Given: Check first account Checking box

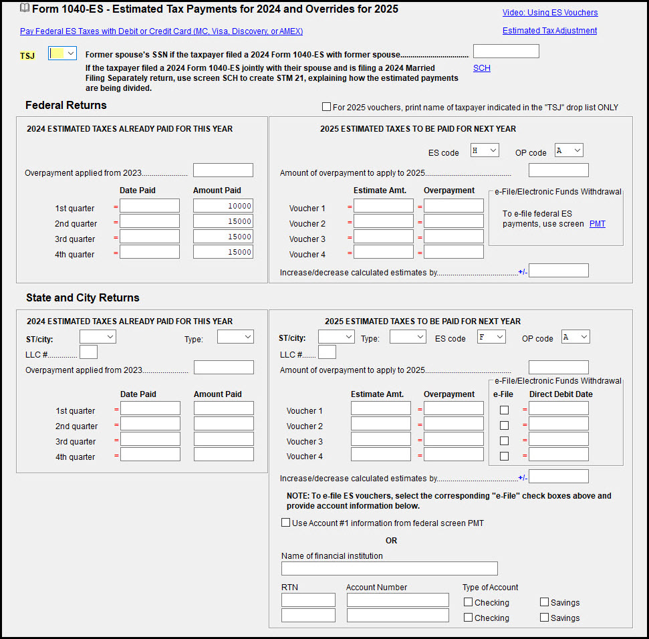Looking at the screenshot, I should pos(468,602).
